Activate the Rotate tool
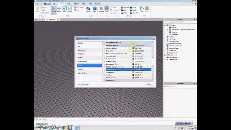The width and height of the screenshot is (231, 130). pos(70,10)
